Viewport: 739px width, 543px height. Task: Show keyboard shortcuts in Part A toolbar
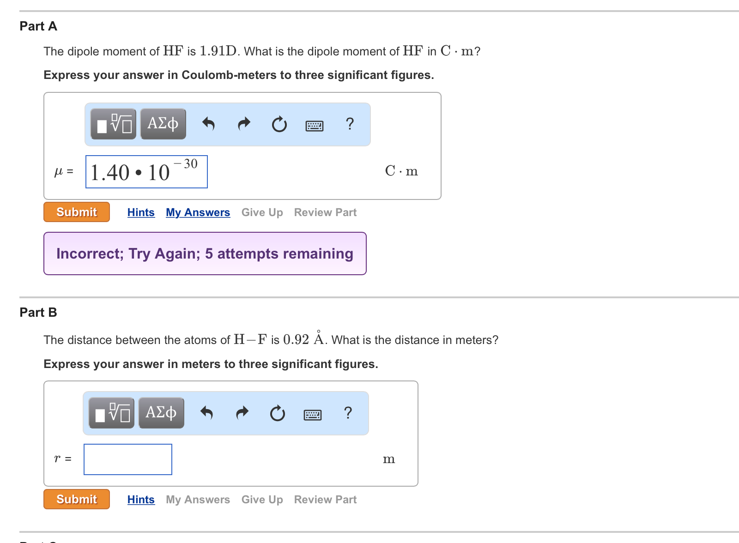coord(315,126)
